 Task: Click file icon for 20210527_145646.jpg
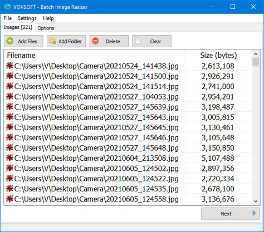point(9,137)
